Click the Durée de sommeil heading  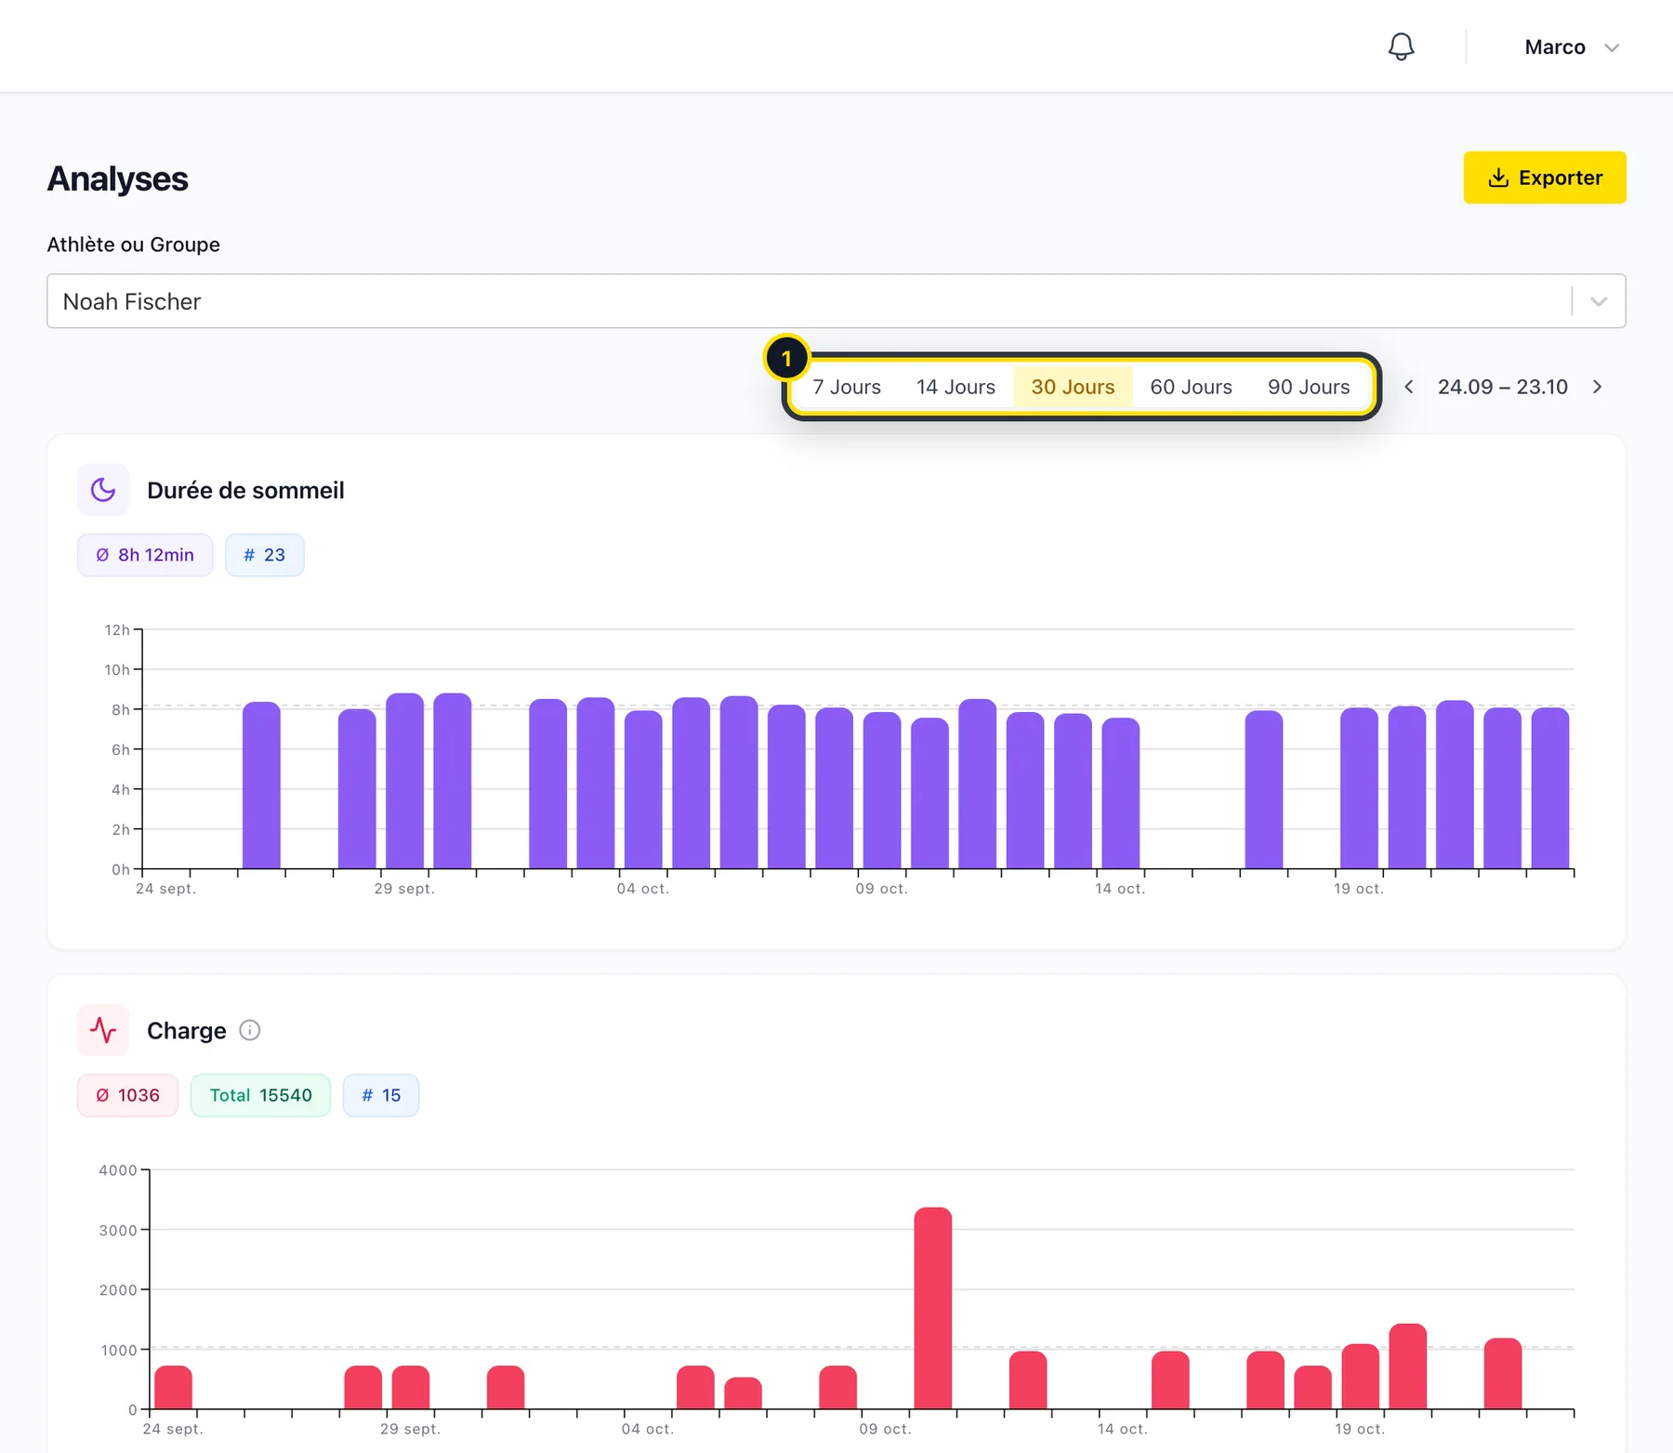point(245,490)
